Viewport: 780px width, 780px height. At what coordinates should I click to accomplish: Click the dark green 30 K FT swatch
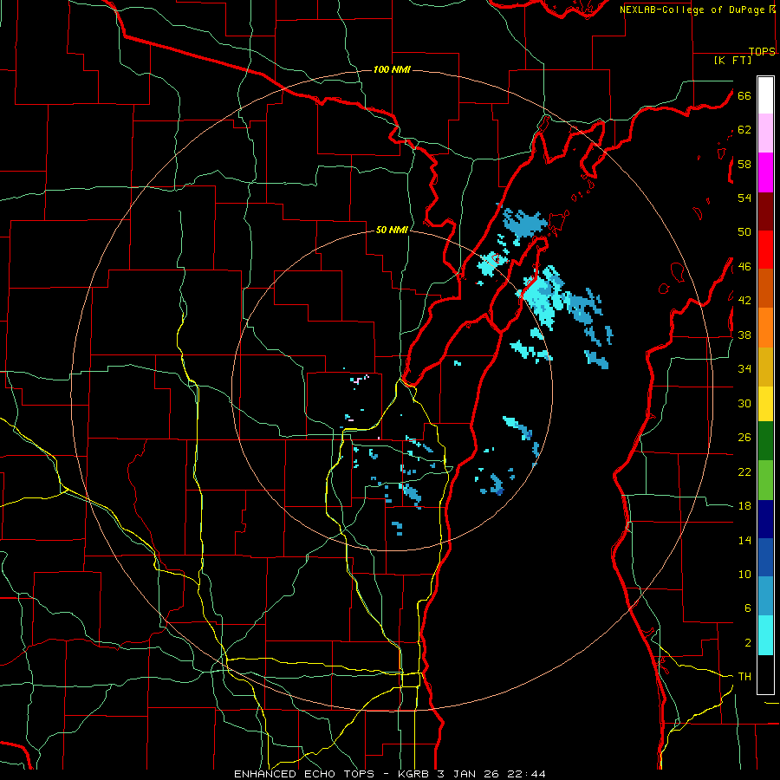tap(765, 441)
